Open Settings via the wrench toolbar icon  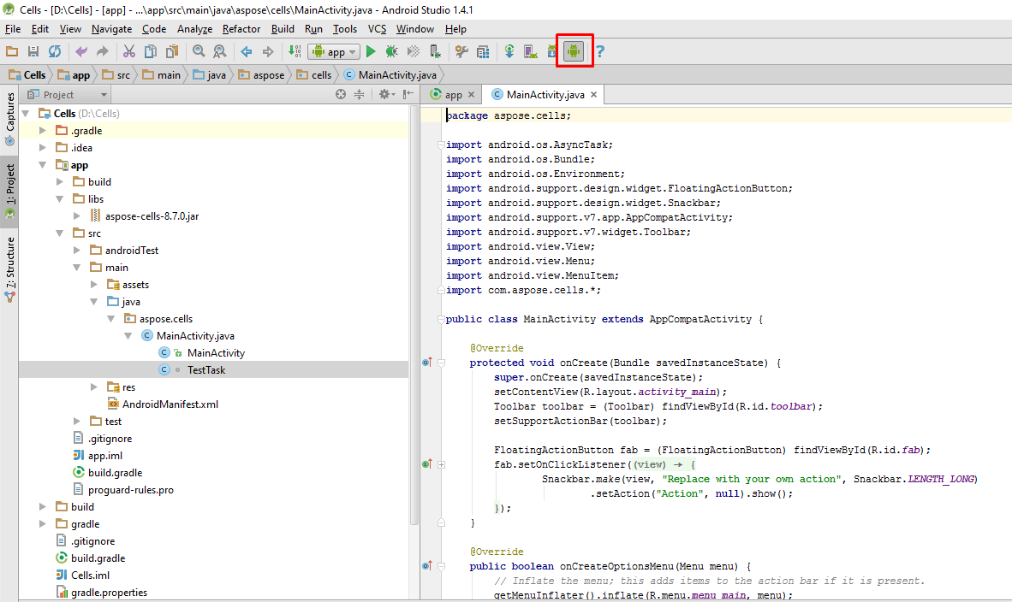click(462, 51)
